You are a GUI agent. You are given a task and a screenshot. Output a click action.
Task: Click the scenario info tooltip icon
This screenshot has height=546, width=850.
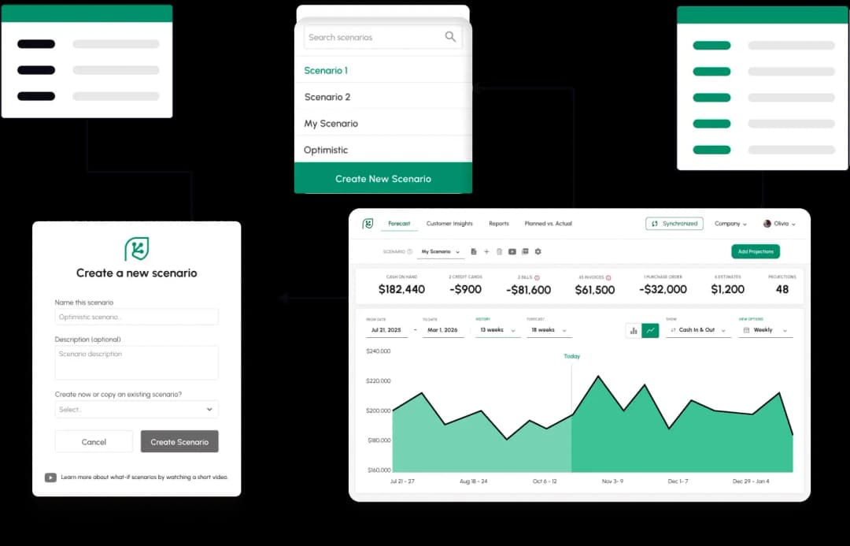[409, 251]
